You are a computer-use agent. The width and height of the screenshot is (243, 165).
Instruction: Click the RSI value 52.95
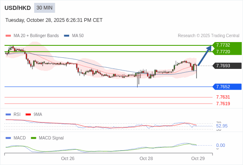tap(222, 126)
